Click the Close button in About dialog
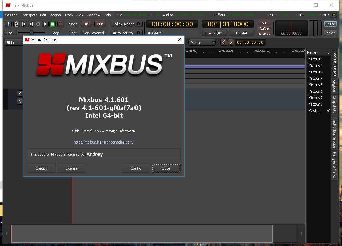 (166, 168)
